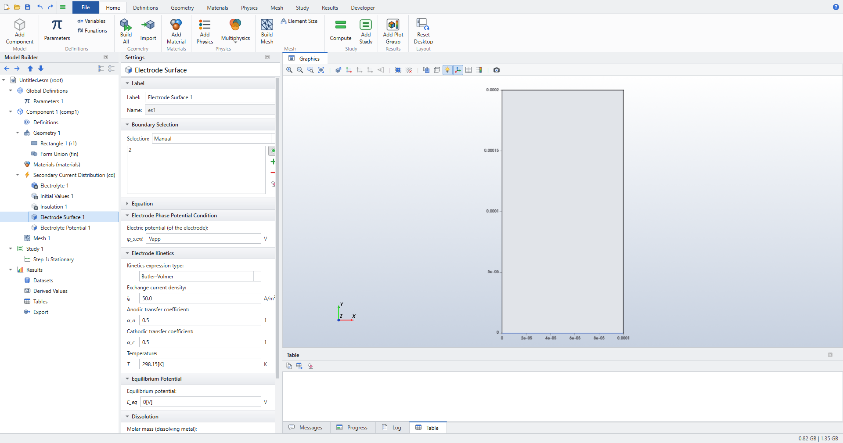The width and height of the screenshot is (843, 443).
Task: Click the exchange current density field
Action: 200,298
